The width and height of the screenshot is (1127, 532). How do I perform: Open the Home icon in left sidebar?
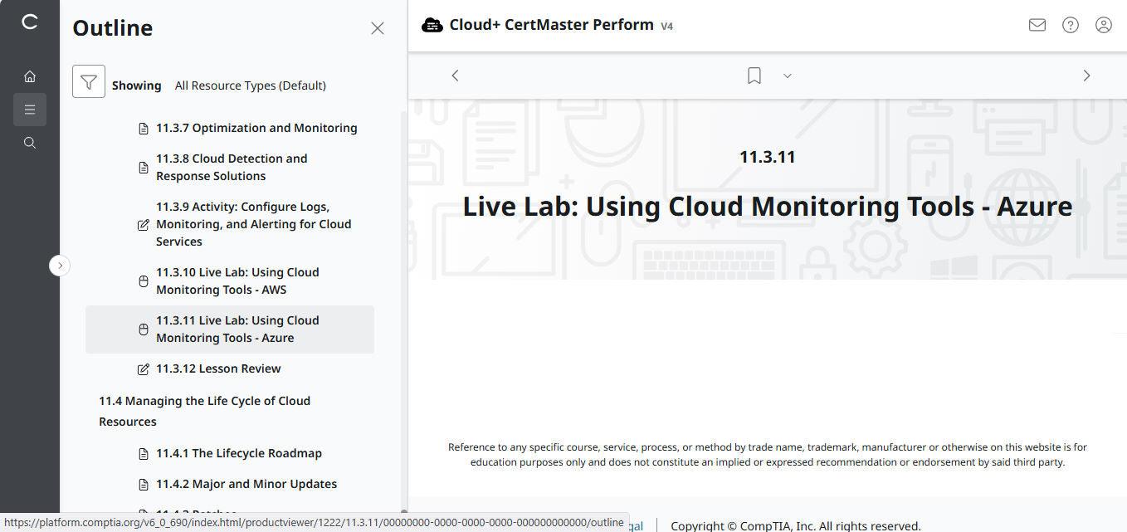(x=30, y=76)
